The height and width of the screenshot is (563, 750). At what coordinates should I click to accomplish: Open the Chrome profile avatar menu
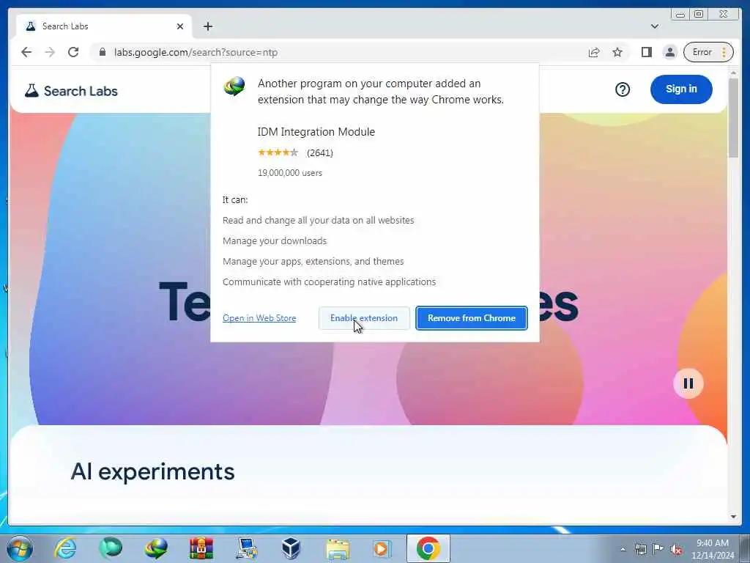[670, 52]
